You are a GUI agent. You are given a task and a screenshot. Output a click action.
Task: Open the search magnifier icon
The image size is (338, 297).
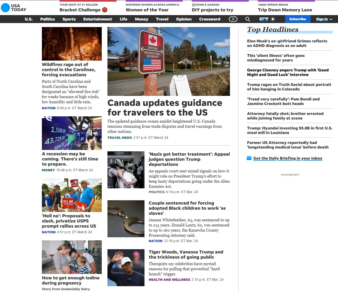coord(248,19)
